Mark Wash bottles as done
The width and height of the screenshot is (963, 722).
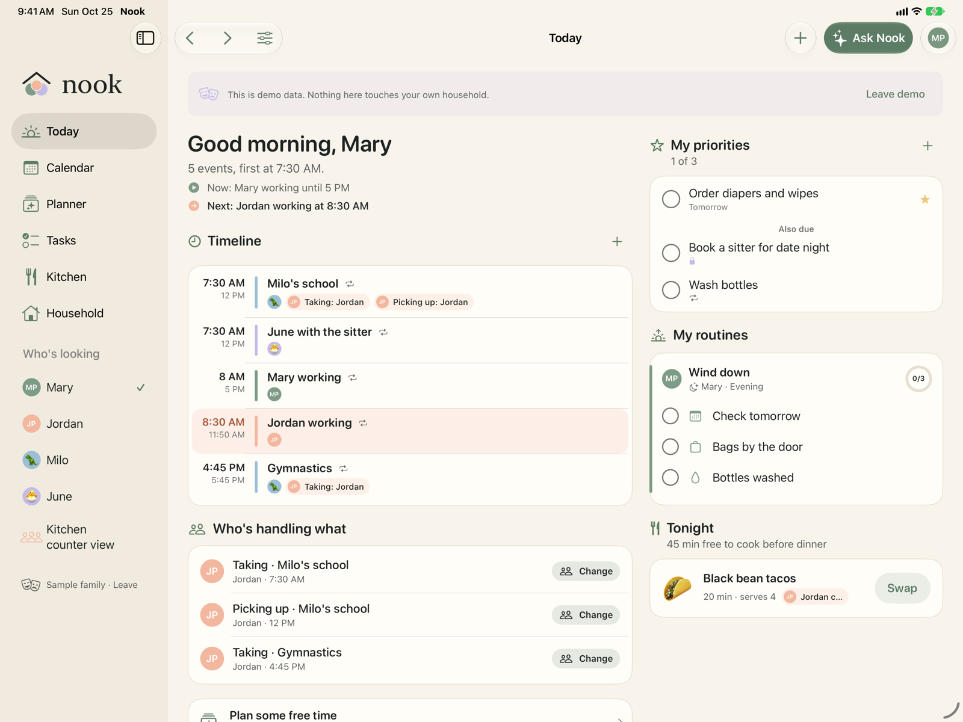click(x=670, y=290)
